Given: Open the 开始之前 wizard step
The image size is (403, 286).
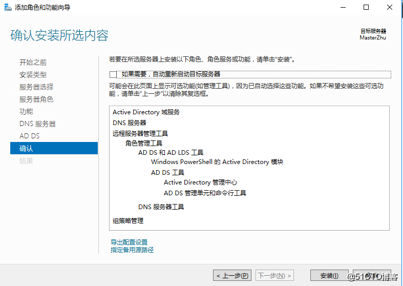Looking at the screenshot, I should tap(33, 62).
